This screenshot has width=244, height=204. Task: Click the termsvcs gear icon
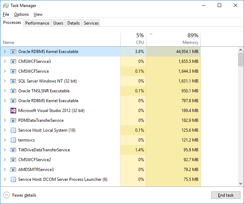coord(13,140)
